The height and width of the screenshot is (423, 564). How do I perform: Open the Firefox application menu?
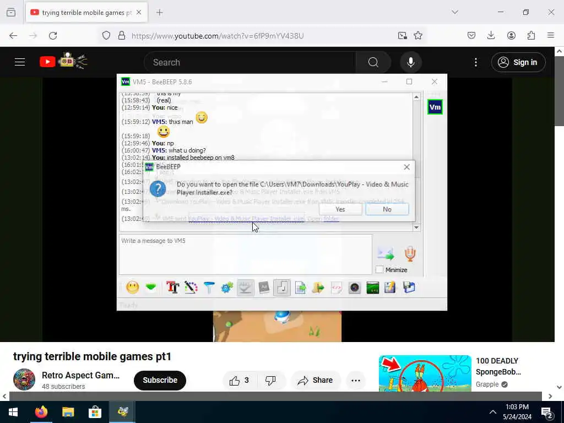551,36
